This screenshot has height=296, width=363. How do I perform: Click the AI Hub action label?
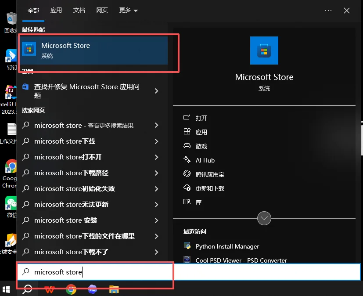pos(205,160)
